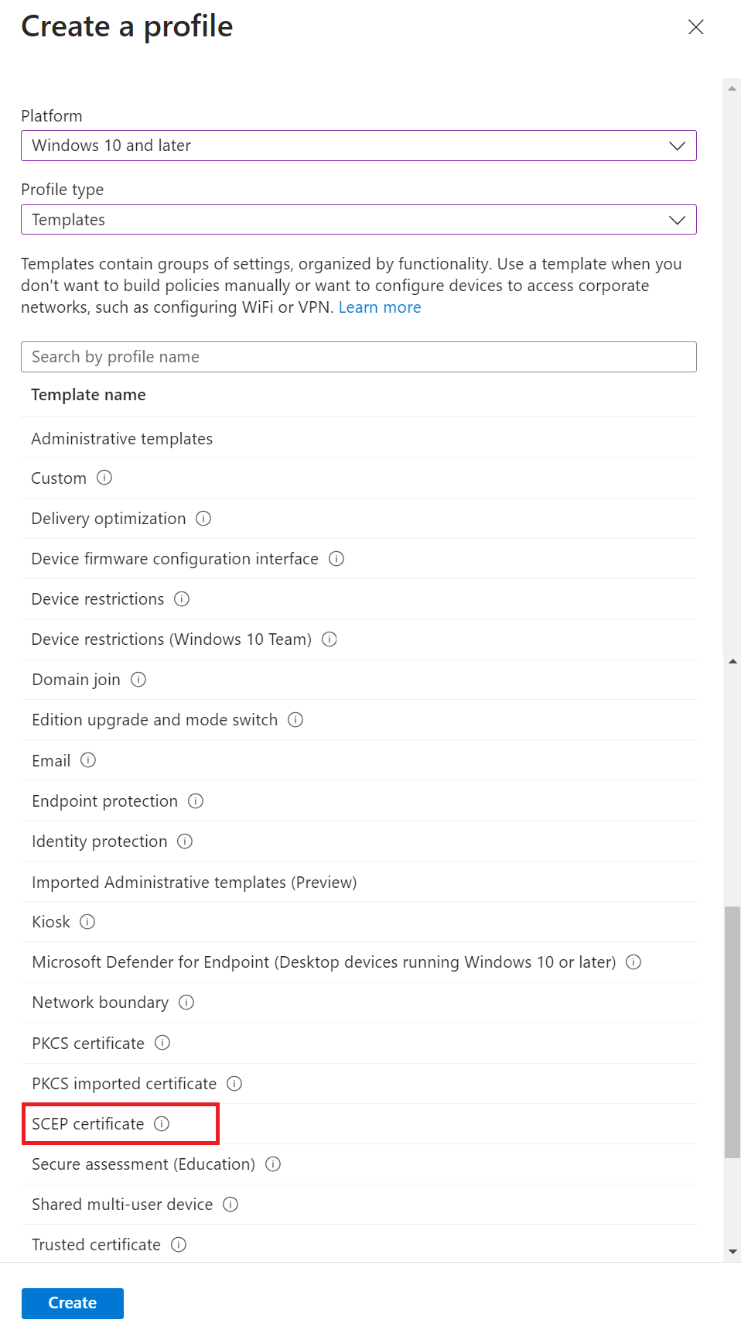The height and width of the screenshot is (1330, 741).
Task: Select the Administrative templates template
Action: [122, 439]
